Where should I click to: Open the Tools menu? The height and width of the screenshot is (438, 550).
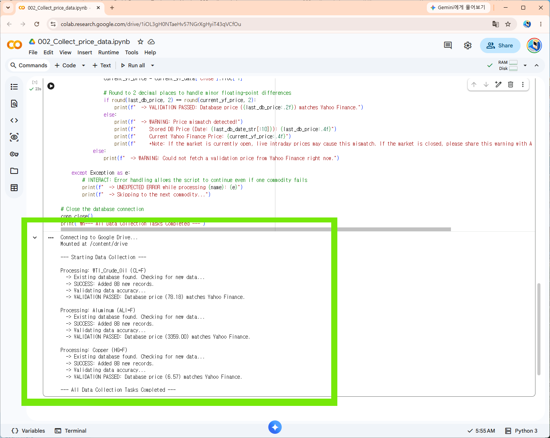[x=132, y=52]
